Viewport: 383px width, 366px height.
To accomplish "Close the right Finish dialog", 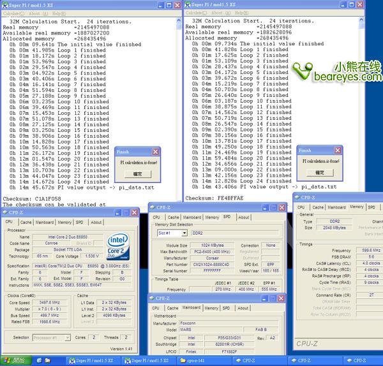I will pos(338,150).
